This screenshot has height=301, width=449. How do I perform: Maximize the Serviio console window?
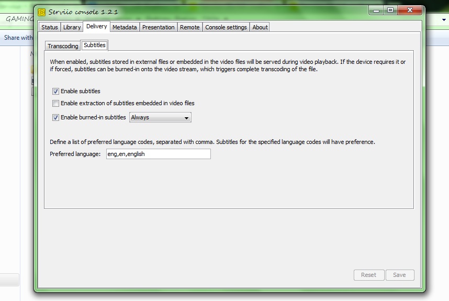390,10
